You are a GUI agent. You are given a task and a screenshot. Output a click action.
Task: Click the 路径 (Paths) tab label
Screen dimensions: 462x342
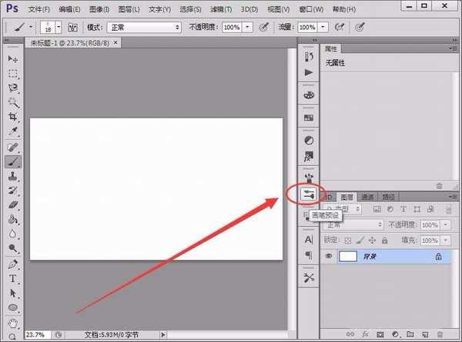[x=391, y=196]
